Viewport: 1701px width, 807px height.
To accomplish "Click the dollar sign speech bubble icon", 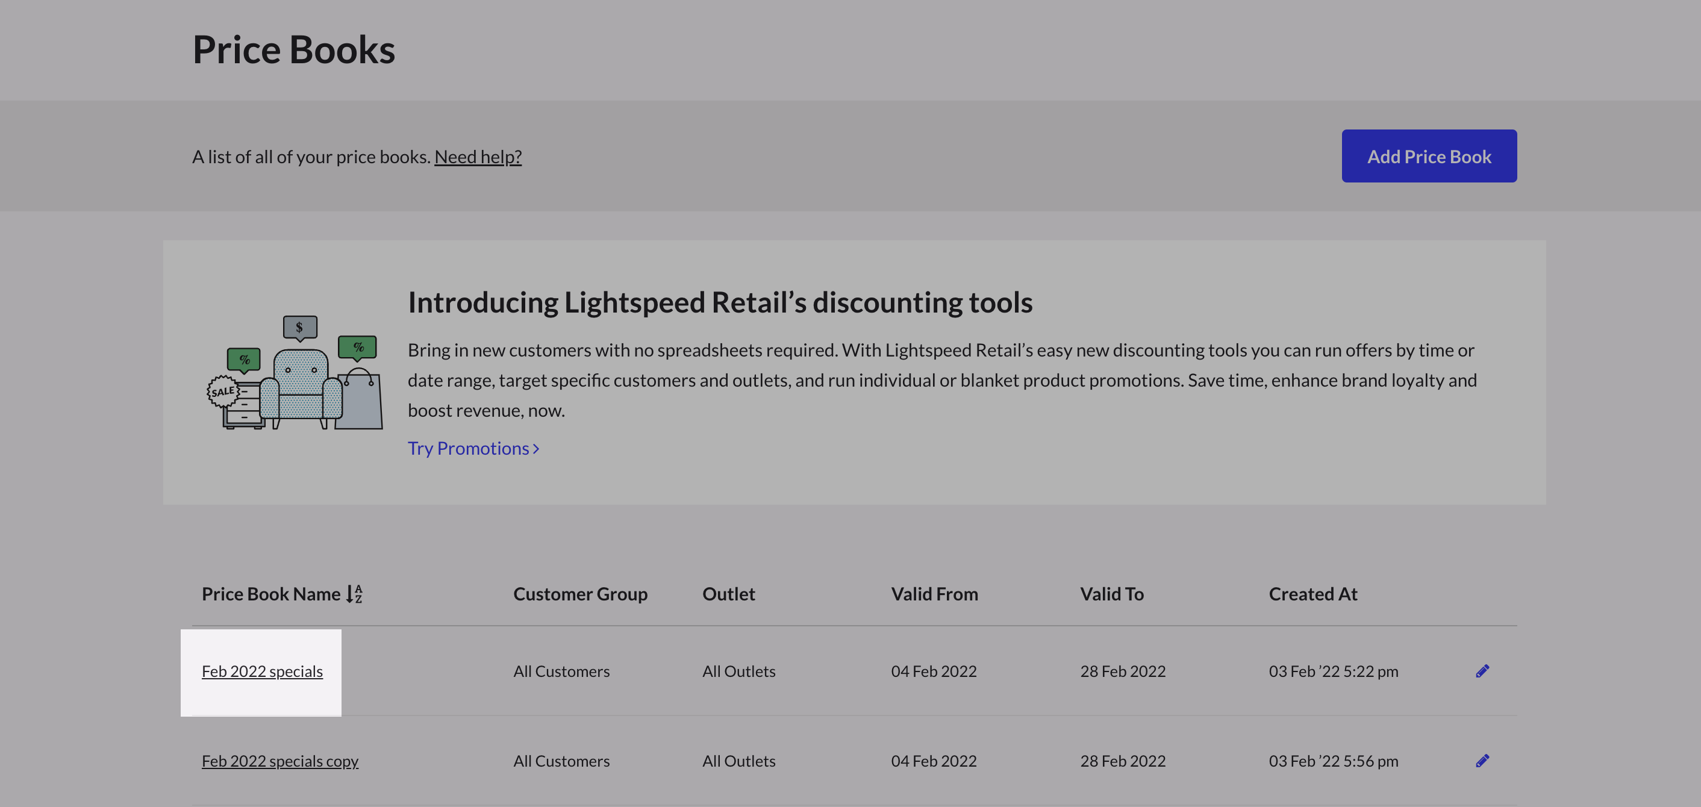I will 300,327.
